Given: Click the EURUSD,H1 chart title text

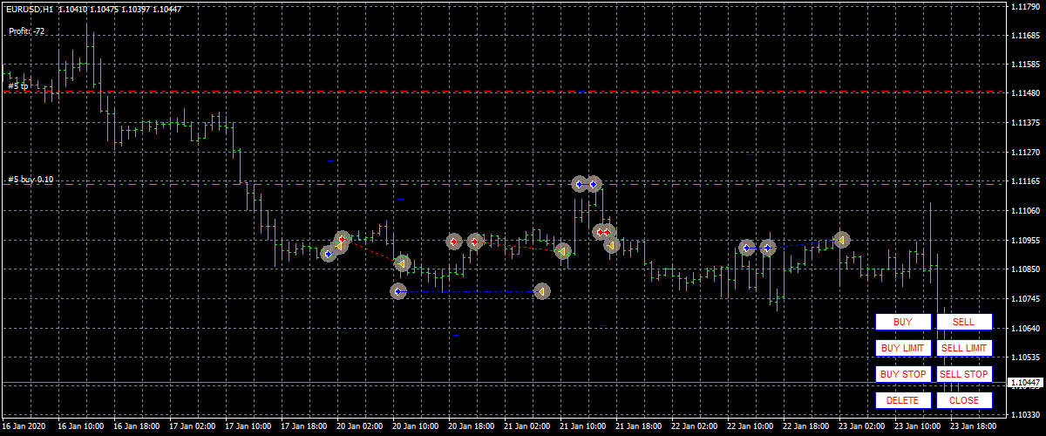Looking at the screenshot, I should 29,8.
